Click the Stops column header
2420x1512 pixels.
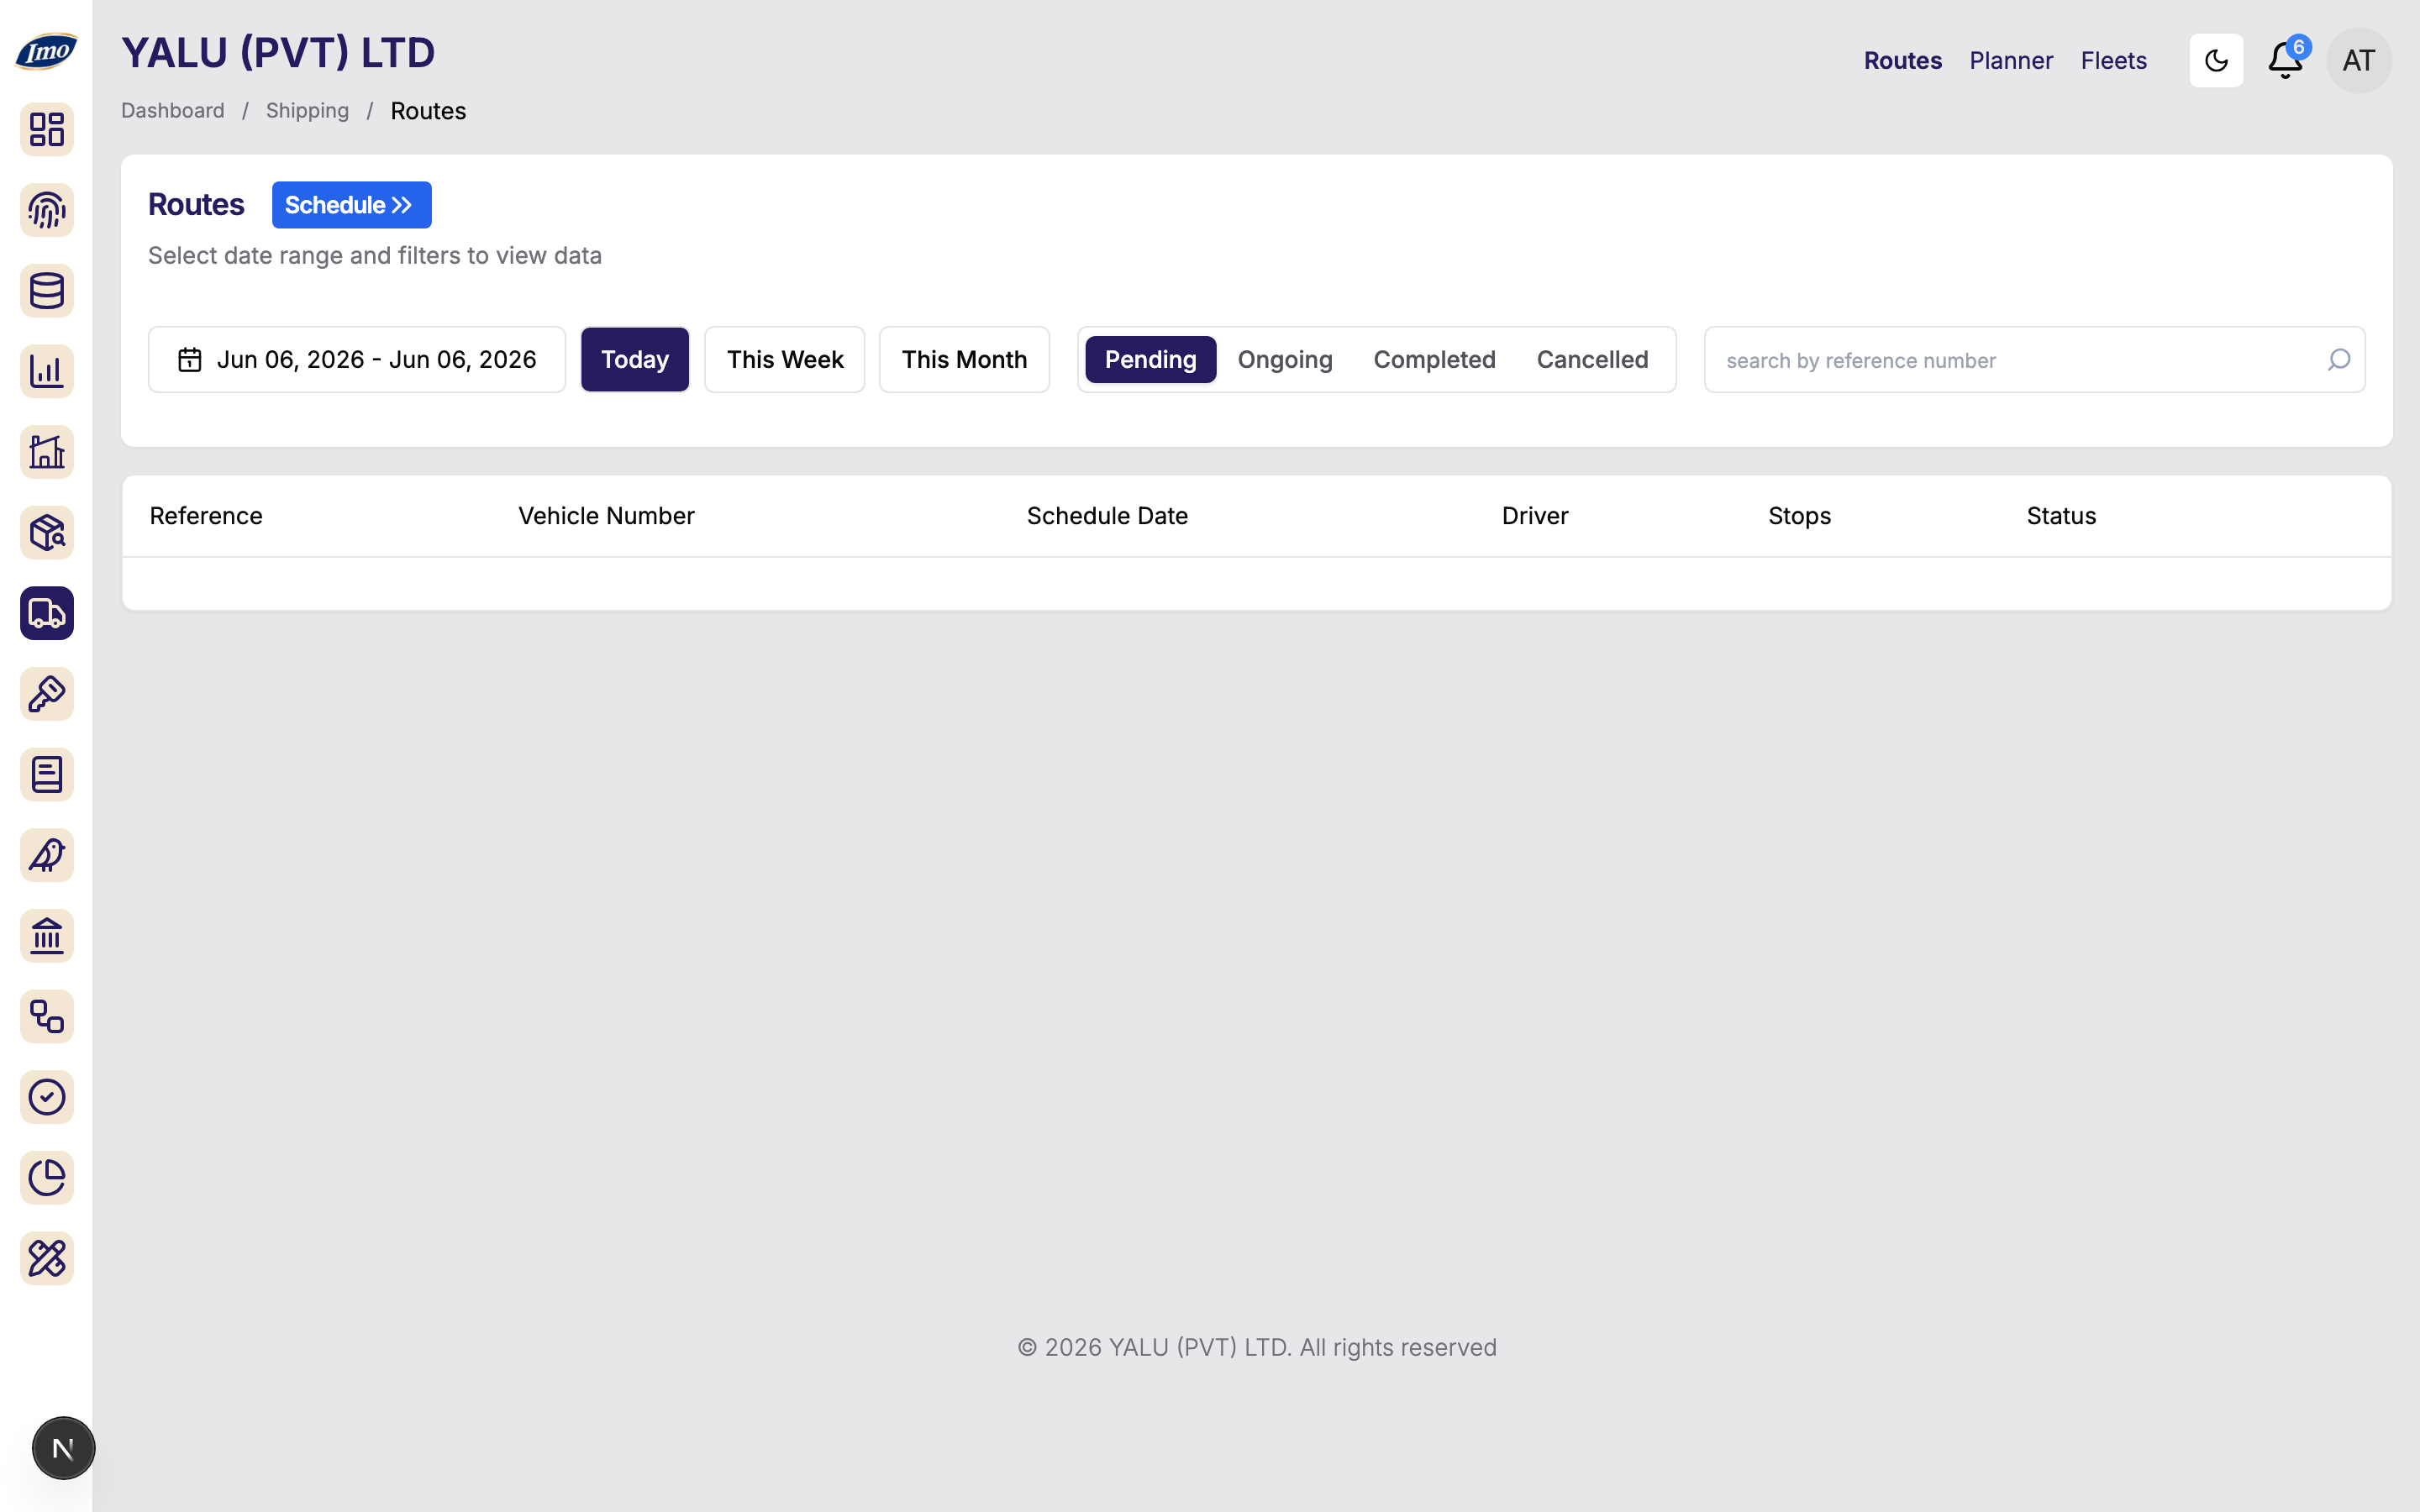click(1799, 516)
